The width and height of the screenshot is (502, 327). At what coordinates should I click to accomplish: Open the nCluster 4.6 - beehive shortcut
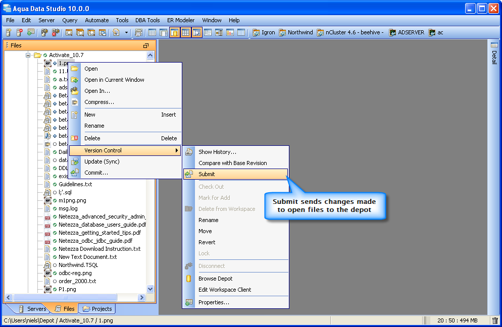(350, 32)
